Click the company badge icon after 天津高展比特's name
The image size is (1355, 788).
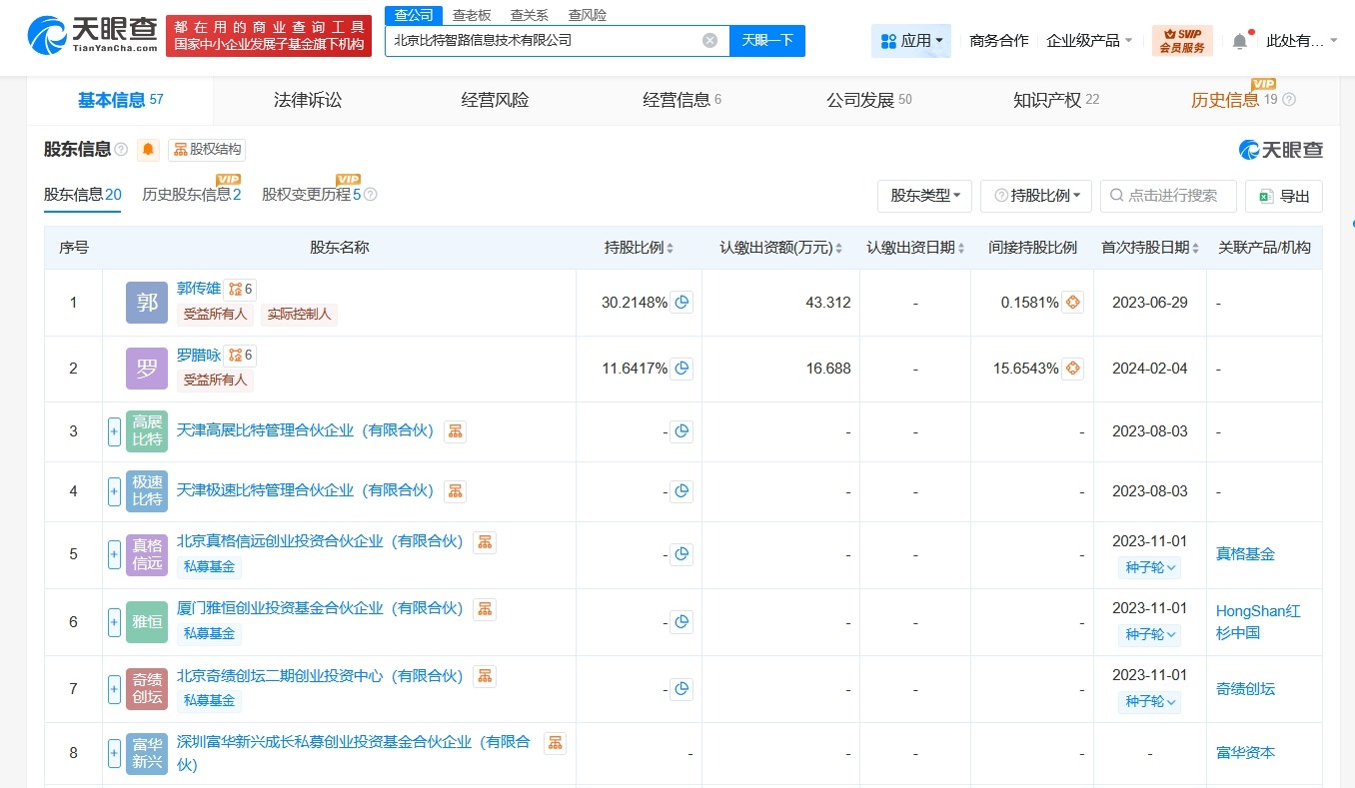point(456,430)
